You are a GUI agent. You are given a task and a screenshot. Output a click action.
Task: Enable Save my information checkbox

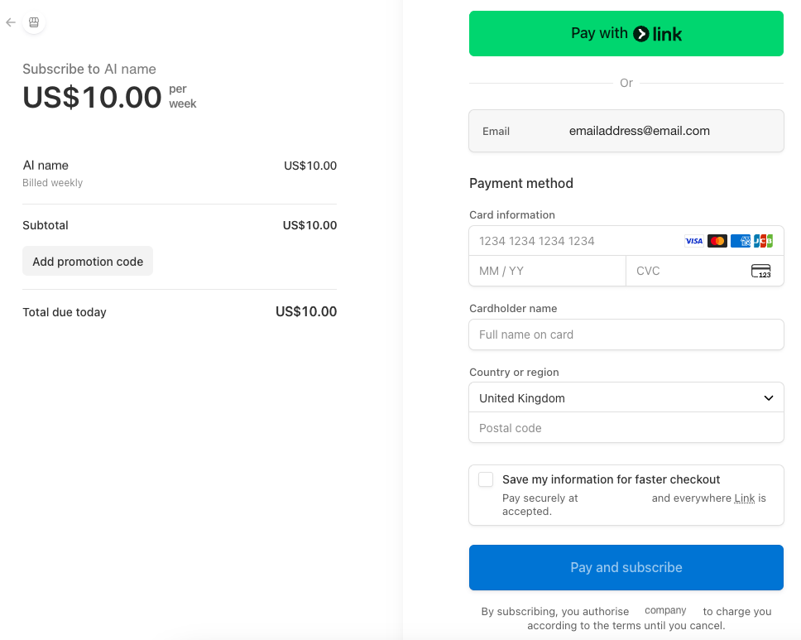click(x=486, y=479)
